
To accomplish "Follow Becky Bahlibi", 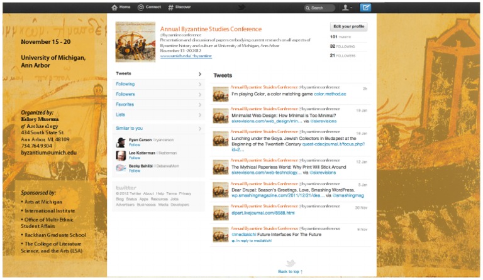I will [135, 171].
